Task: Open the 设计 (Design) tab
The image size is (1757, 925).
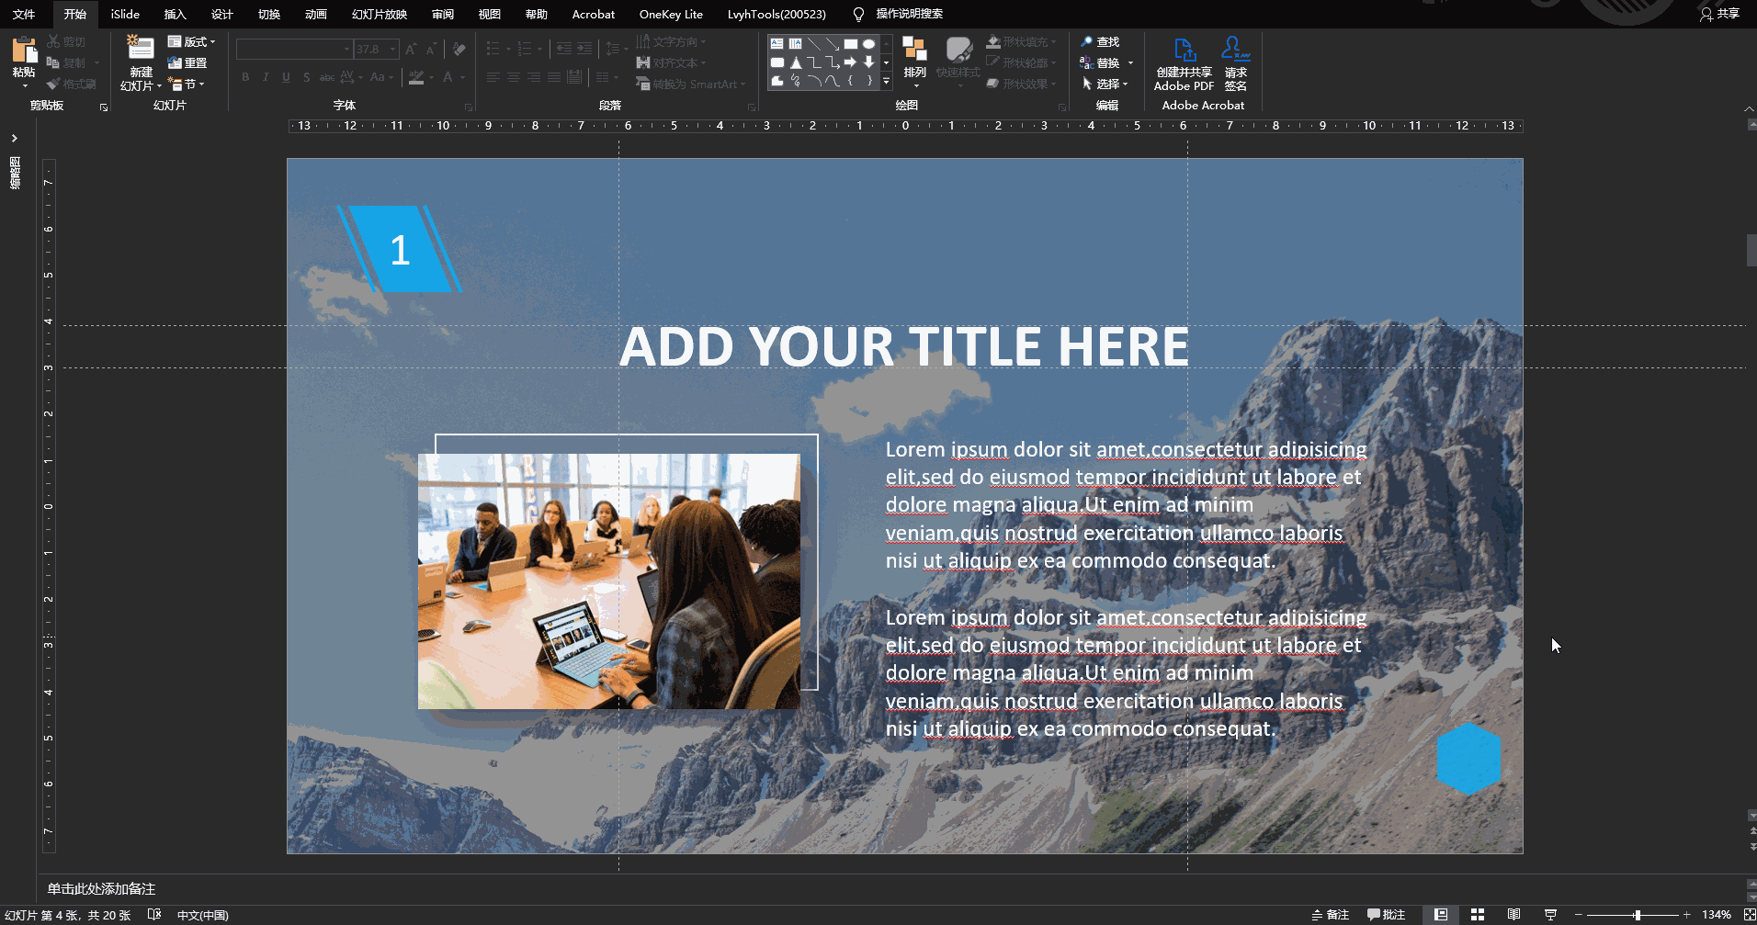Action: coord(221,15)
